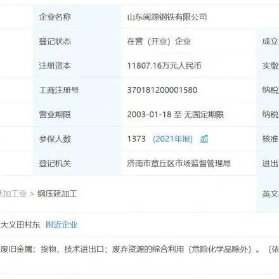Click the 登记状态 label cell
This screenshot has width=279, height=279.
(77, 41)
